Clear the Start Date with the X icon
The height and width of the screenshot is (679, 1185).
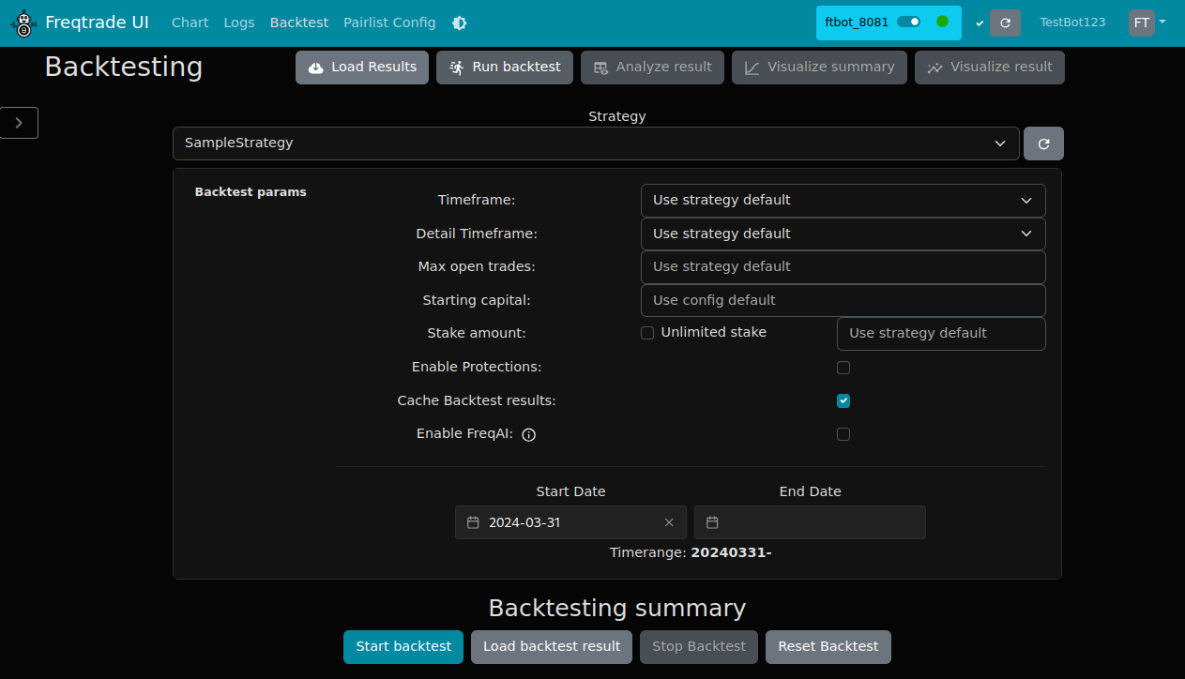[x=669, y=522]
